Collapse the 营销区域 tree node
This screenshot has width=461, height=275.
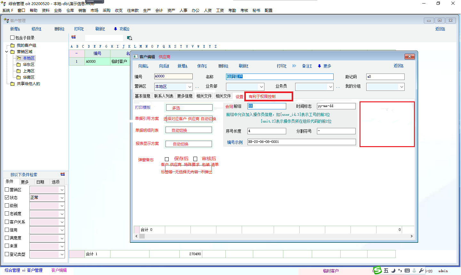click(x=7, y=52)
